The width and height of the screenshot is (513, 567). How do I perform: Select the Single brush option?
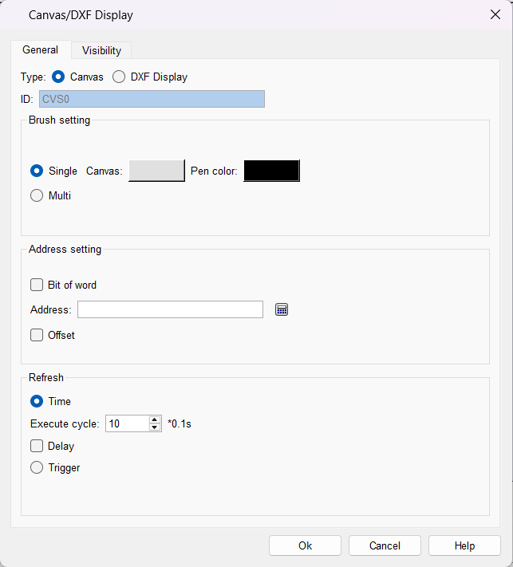click(x=37, y=171)
